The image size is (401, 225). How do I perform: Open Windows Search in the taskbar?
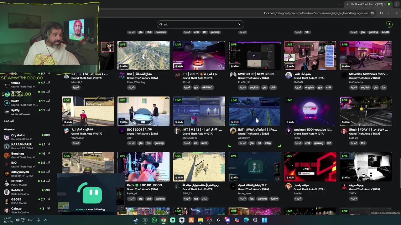(255, 220)
